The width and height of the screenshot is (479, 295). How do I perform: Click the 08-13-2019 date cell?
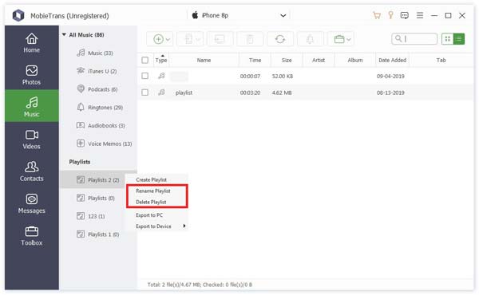(x=390, y=92)
